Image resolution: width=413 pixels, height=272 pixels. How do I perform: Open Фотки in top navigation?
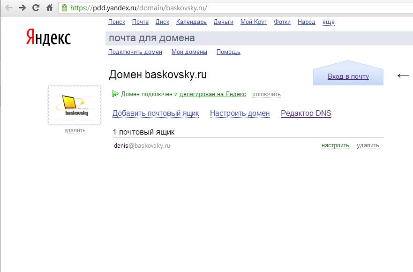click(x=282, y=22)
